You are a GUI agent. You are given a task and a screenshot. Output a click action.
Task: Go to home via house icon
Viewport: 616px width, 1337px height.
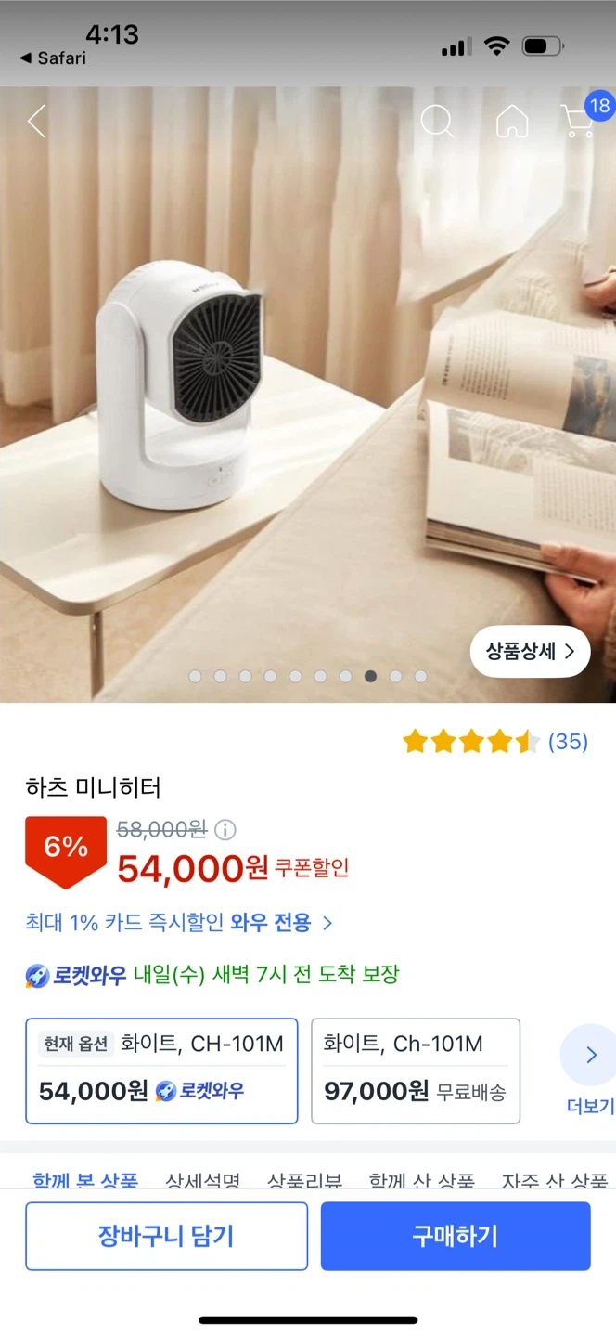(x=512, y=121)
